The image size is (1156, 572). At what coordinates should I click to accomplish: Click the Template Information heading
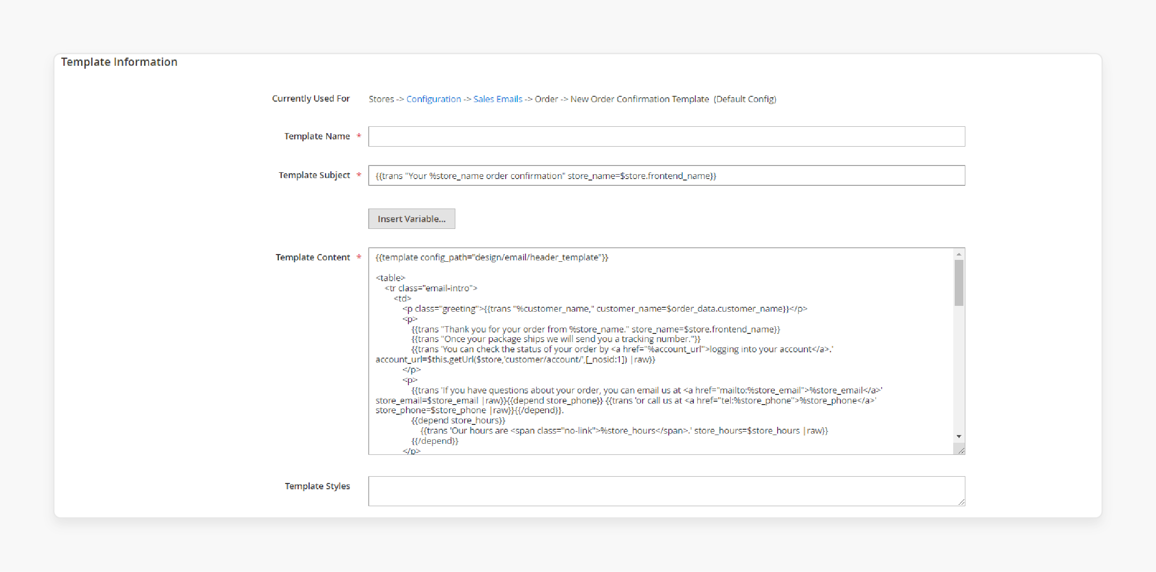coord(119,62)
